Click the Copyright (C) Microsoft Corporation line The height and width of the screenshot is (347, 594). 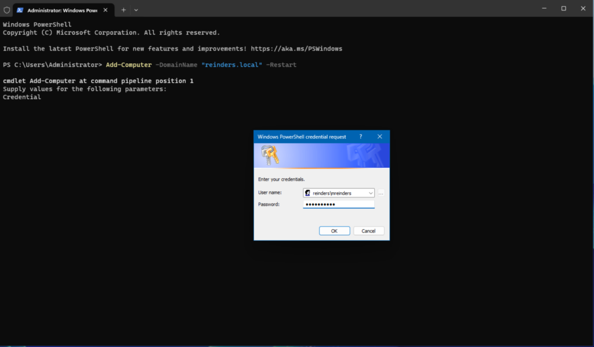[111, 32]
